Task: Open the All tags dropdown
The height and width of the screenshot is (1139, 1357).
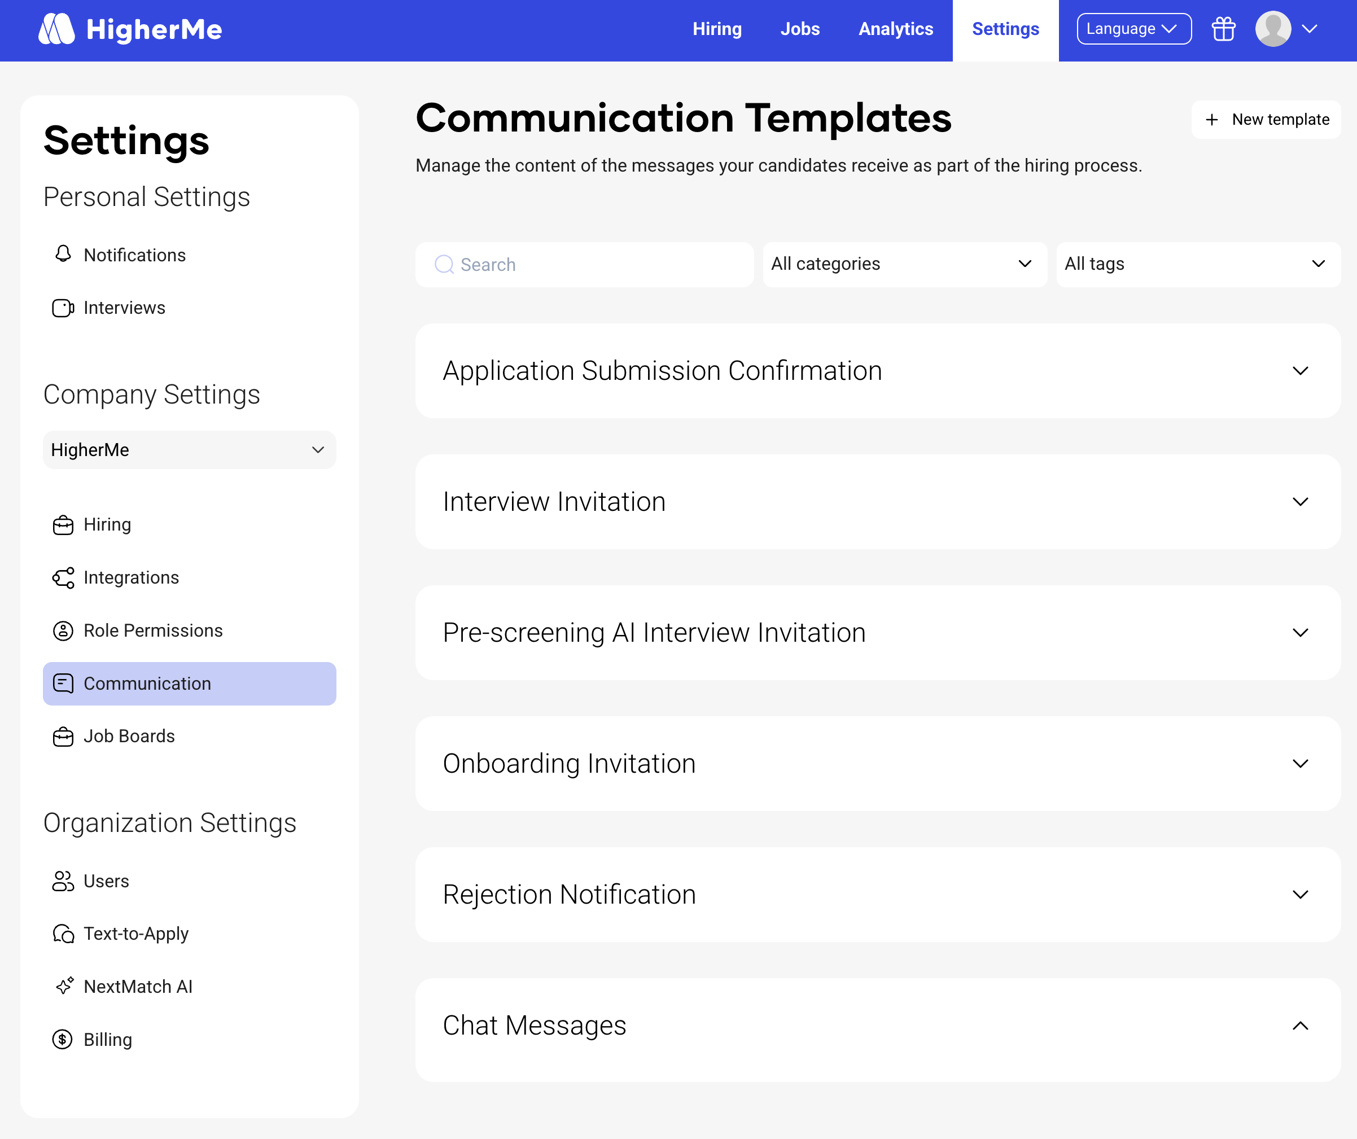Action: [1197, 264]
